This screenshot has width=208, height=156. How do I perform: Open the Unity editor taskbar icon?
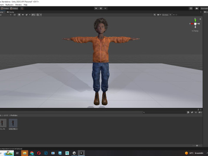point(81,153)
